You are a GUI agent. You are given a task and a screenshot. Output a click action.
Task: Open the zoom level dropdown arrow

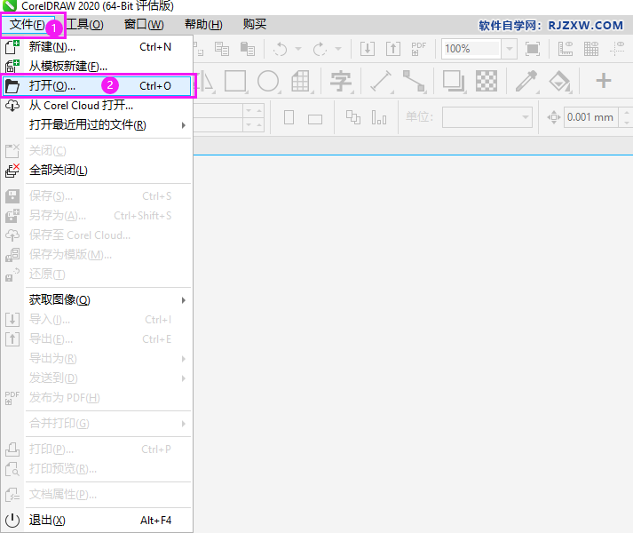click(x=510, y=49)
